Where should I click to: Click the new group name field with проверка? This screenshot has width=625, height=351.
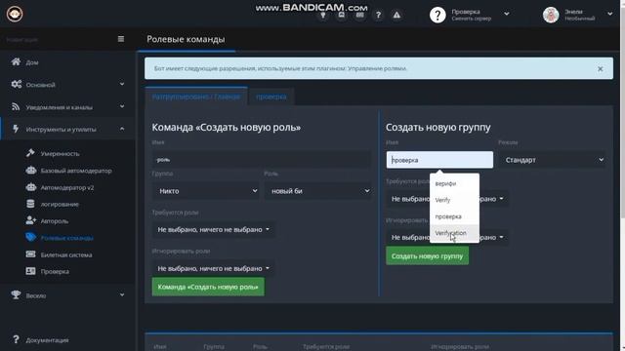439,160
